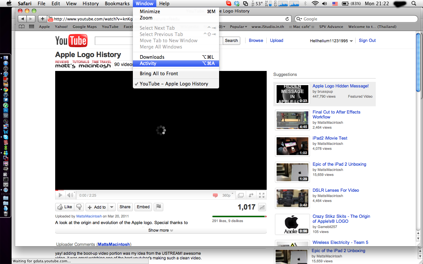Image resolution: width=423 pixels, height=264 pixels.
Task: Select YouTube – Apple Logo History window entry
Action: (176, 84)
